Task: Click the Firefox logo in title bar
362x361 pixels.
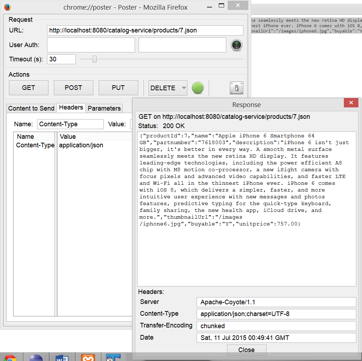Action: point(7,7)
